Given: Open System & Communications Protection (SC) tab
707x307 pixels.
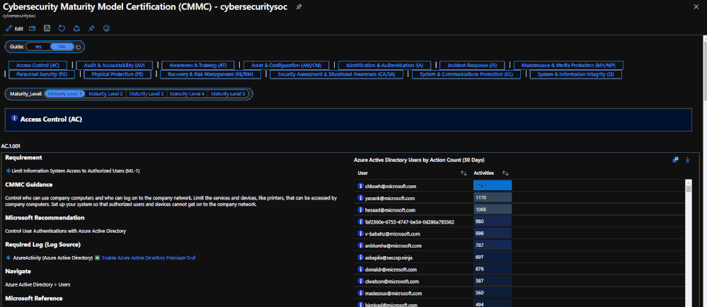Looking at the screenshot, I should coord(466,74).
